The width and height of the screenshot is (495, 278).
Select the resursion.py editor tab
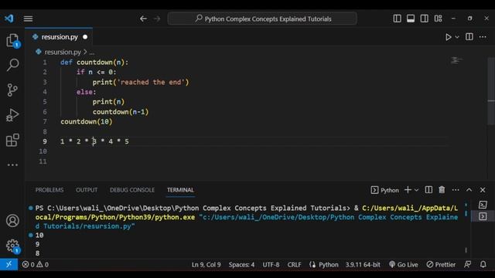point(59,37)
